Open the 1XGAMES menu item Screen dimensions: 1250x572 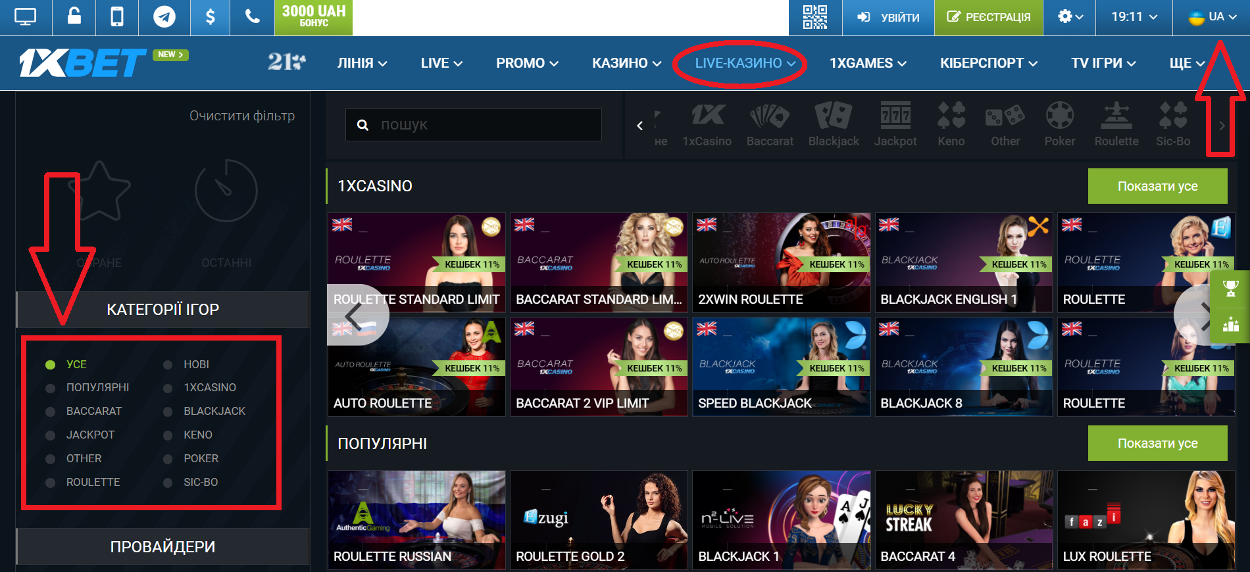coord(868,63)
